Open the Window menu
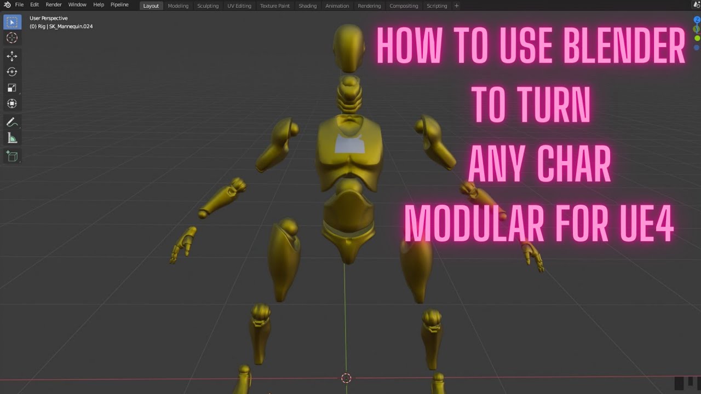This screenshot has height=394, width=701. tap(77, 5)
